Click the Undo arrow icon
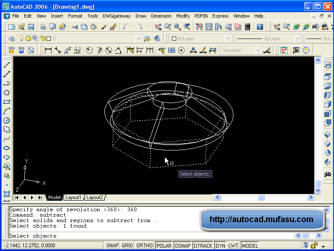This screenshot has height=251, width=334. point(126,27)
